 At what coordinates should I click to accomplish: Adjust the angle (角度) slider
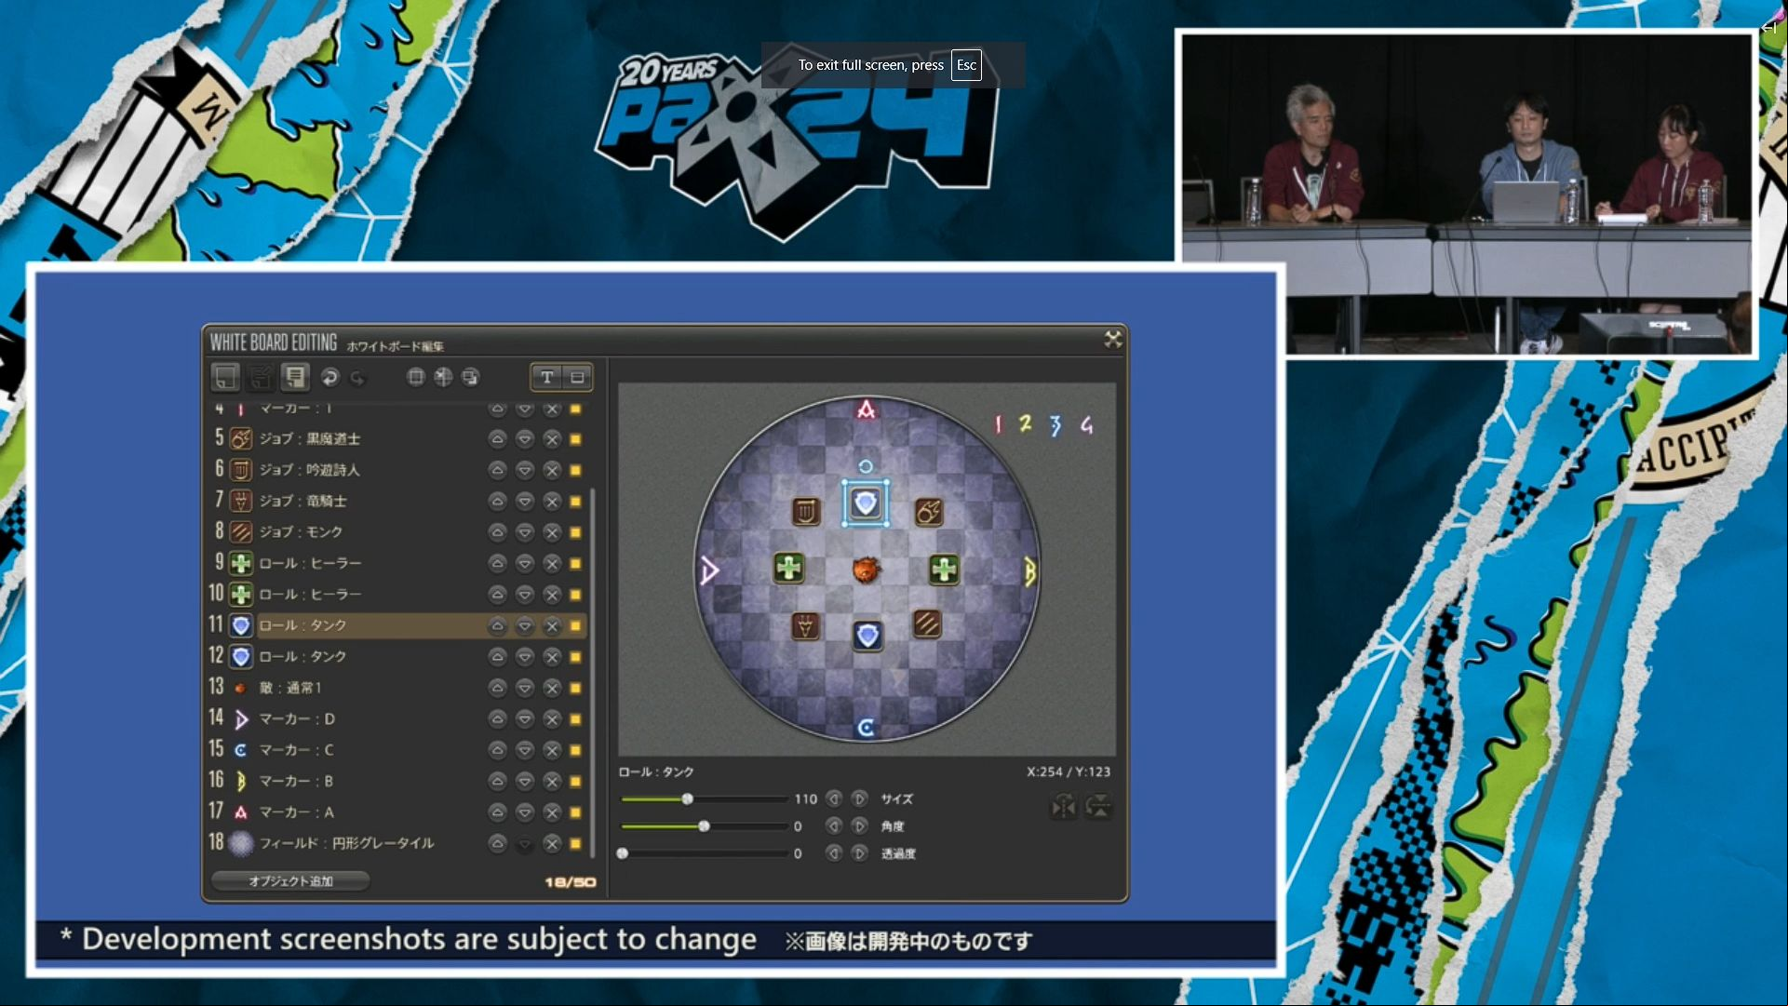click(705, 825)
